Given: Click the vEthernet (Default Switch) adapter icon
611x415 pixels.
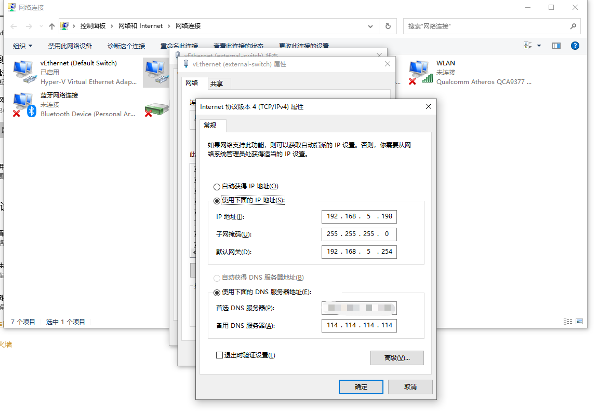Looking at the screenshot, I should pyautogui.click(x=24, y=72).
